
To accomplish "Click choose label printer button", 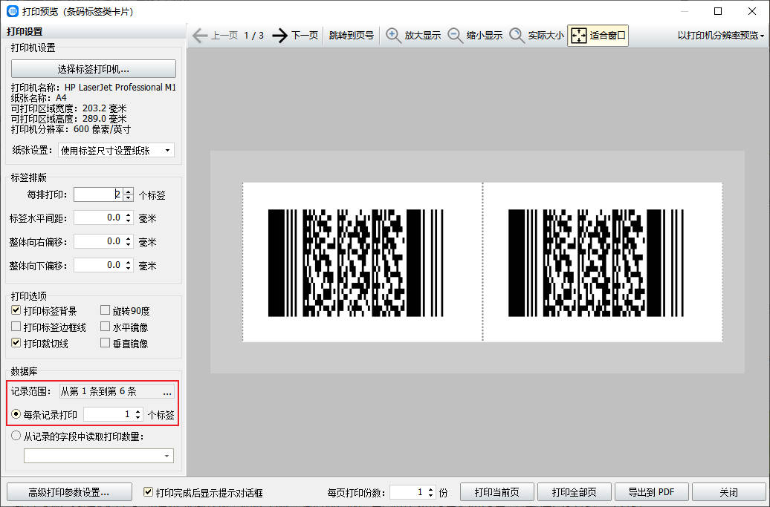I will tap(94, 69).
